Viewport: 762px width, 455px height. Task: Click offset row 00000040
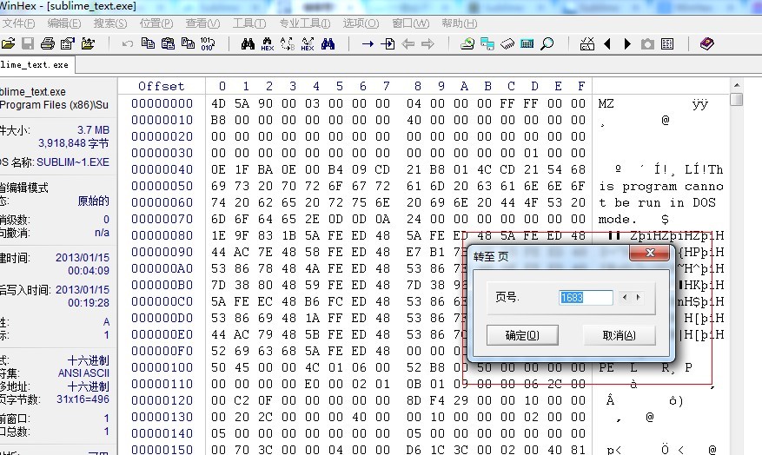(162, 169)
